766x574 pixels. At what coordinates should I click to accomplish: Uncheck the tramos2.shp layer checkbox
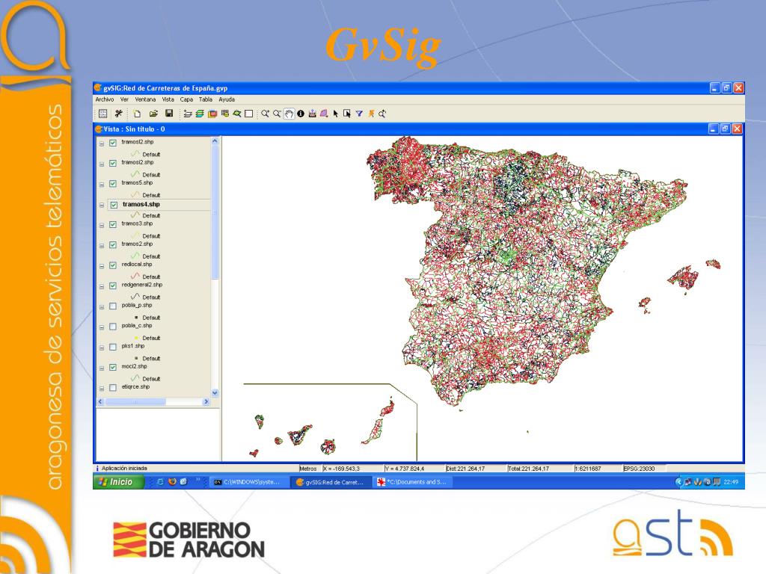pyautogui.click(x=113, y=245)
